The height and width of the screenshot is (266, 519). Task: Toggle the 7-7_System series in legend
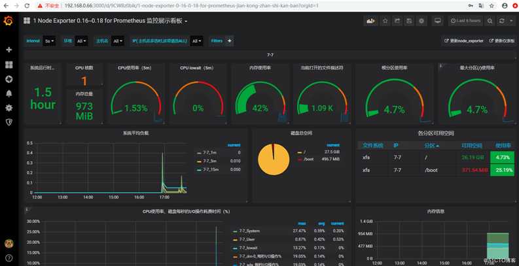click(x=249, y=231)
